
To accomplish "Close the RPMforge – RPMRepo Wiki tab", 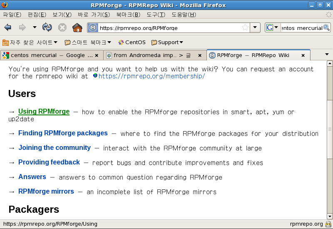I will pyautogui.click(x=303, y=55).
